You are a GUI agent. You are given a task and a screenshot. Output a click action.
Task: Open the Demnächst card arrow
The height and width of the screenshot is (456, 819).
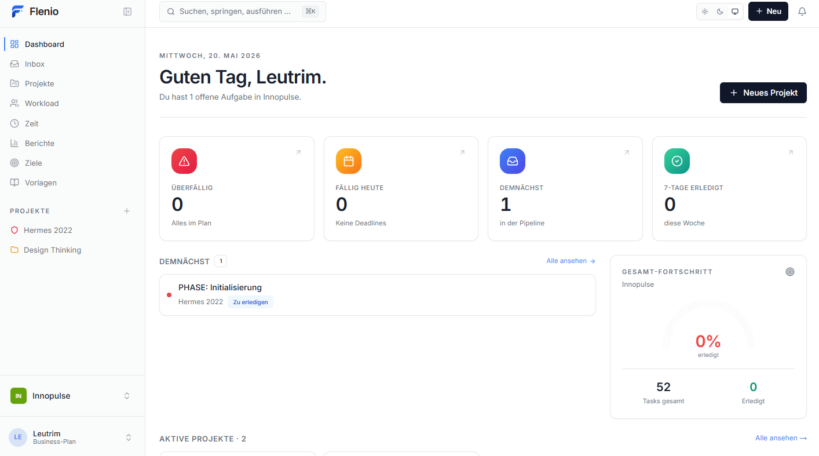pyautogui.click(x=627, y=152)
